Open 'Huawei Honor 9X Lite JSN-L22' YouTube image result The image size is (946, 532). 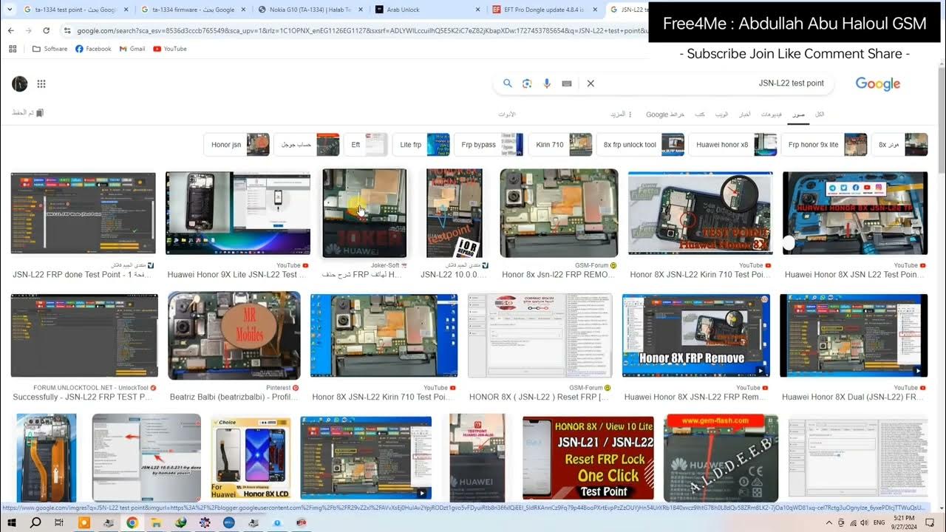coord(238,214)
